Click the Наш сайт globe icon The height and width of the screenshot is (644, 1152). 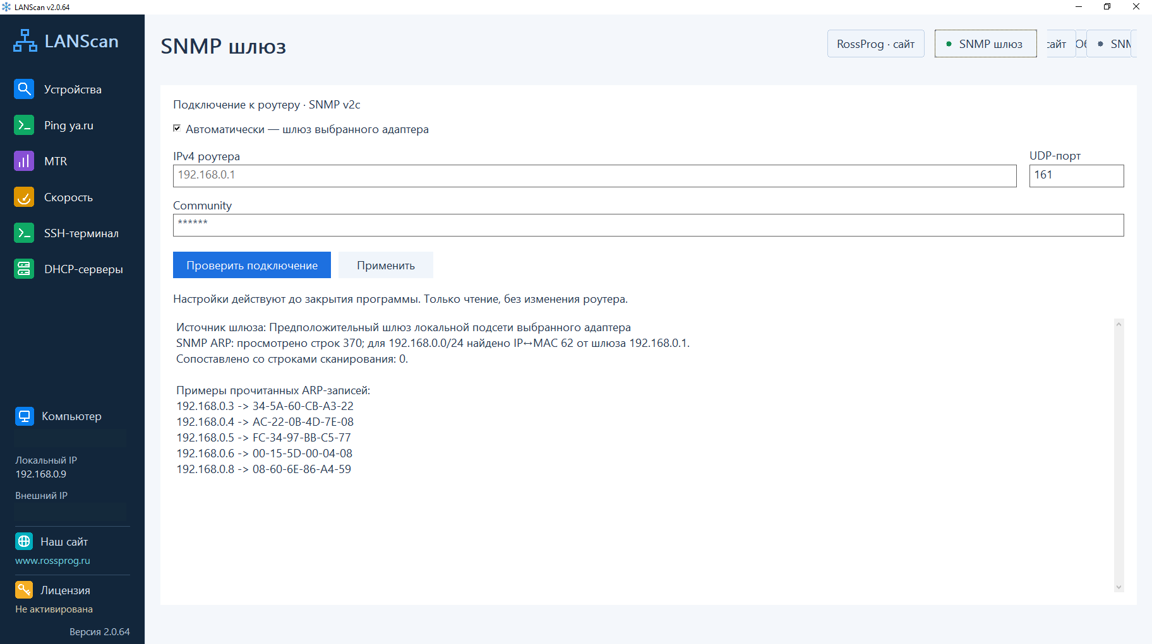coord(24,541)
